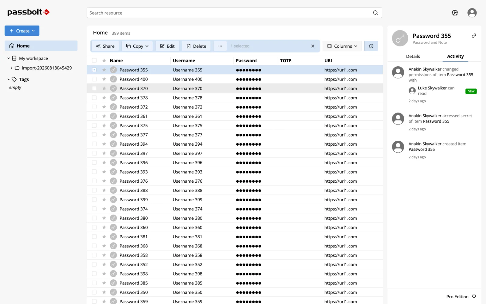The width and height of the screenshot is (486, 304).
Task: Go to Home in the sidebar
Action: (41, 46)
